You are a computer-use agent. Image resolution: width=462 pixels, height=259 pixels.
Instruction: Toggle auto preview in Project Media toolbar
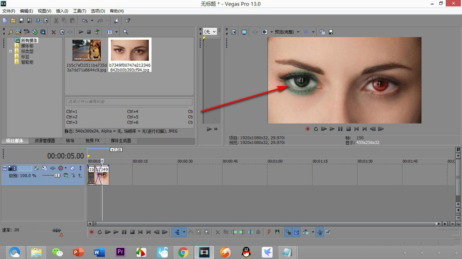coord(97,32)
